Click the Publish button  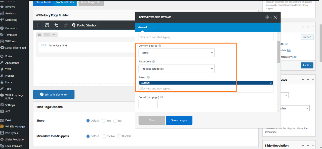tap(307, 65)
